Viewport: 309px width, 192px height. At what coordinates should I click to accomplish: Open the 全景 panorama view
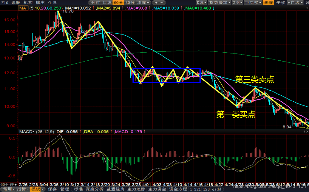coord(52,3)
